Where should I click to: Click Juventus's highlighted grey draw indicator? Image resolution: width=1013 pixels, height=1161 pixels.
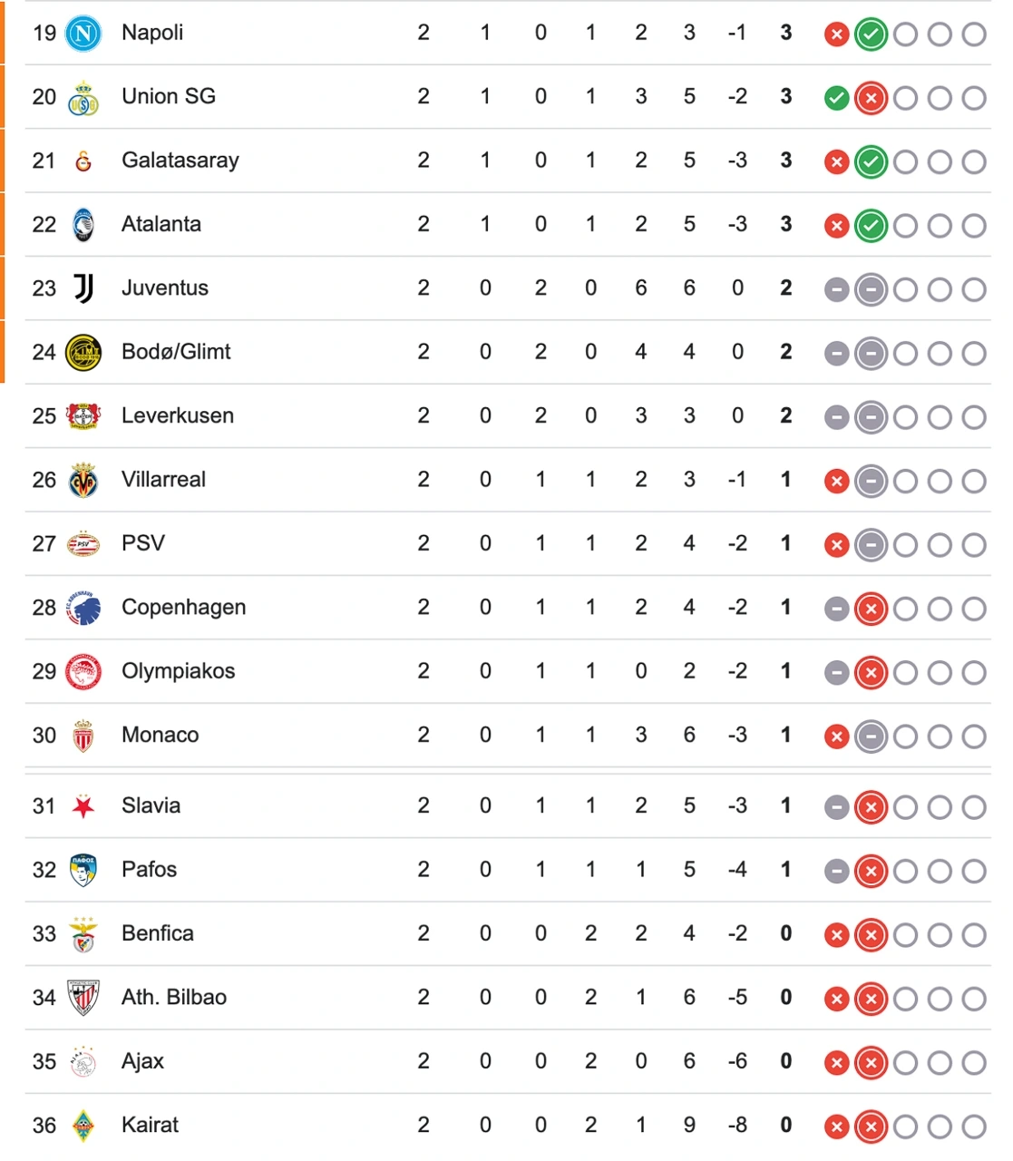click(871, 289)
